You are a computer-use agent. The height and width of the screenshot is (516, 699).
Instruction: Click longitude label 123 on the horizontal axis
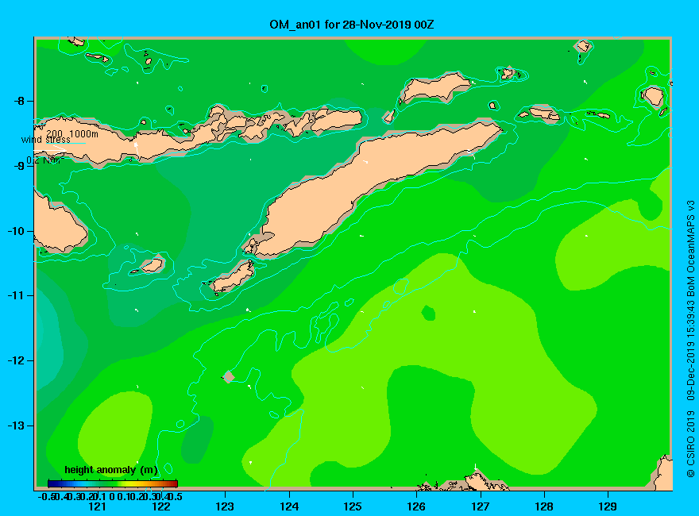[x=225, y=506]
